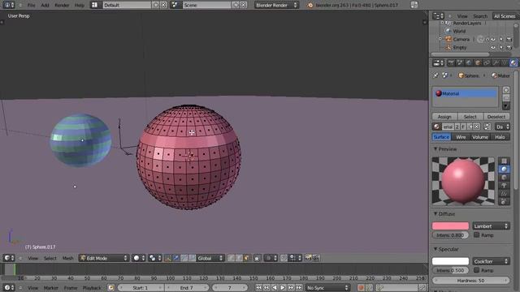The image size is (520, 292).
Task: Pick the white Specular color swatch
Action: [x=450, y=261]
